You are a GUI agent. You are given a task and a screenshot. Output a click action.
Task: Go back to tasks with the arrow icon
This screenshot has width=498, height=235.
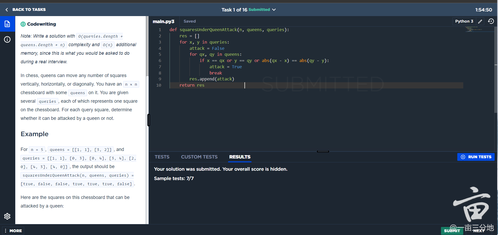(7, 10)
